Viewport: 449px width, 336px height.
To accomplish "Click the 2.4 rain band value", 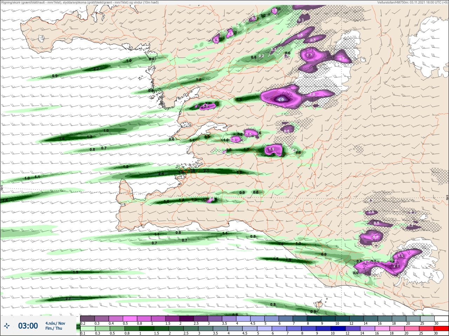I will click(x=161, y=174).
